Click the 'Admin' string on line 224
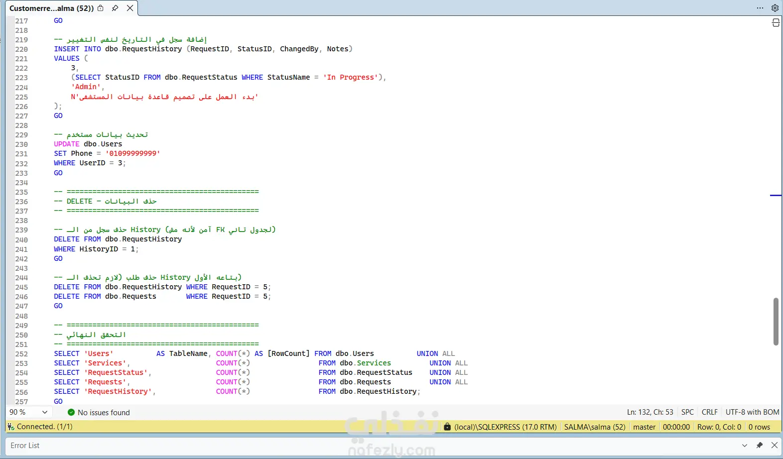783x459 pixels. tap(86, 87)
